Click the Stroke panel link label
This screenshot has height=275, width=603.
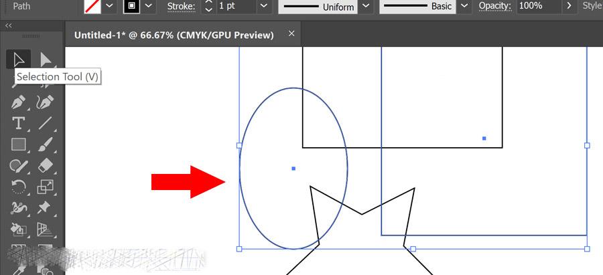[x=181, y=7]
